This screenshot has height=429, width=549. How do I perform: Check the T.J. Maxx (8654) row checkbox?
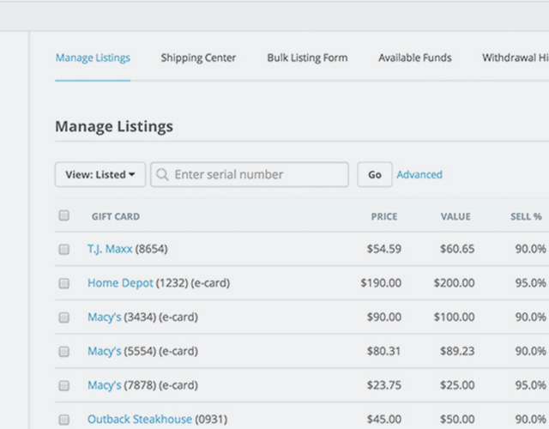pyautogui.click(x=64, y=250)
